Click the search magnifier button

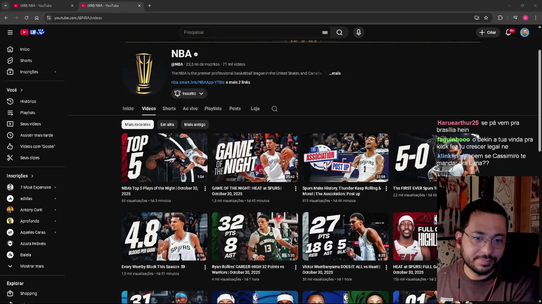[x=339, y=32]
